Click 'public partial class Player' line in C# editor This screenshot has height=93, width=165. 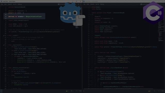(108, 13)
